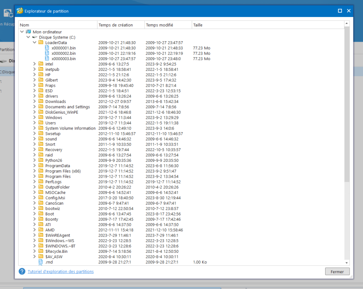Click the Explorateur de partition title icon
The height and width of the screenshot is (289, 363).
(20, 11)
